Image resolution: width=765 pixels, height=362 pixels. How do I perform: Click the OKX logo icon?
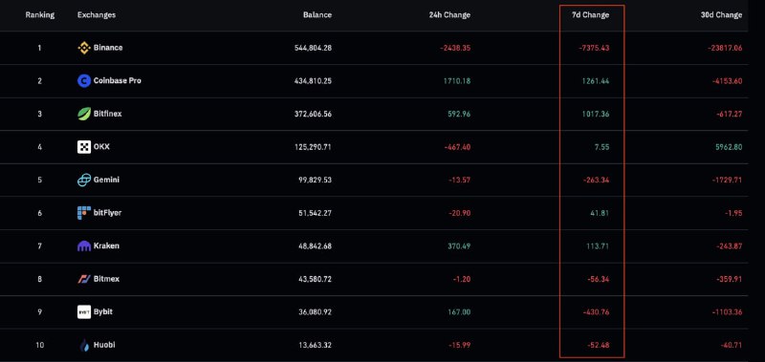click(x=84, y=147)
